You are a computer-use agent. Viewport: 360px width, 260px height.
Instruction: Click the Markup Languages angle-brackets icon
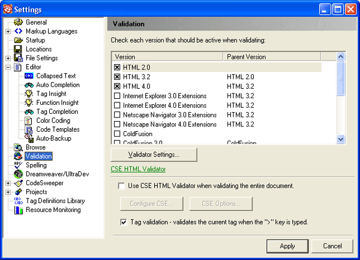click(x=18, y=31)
